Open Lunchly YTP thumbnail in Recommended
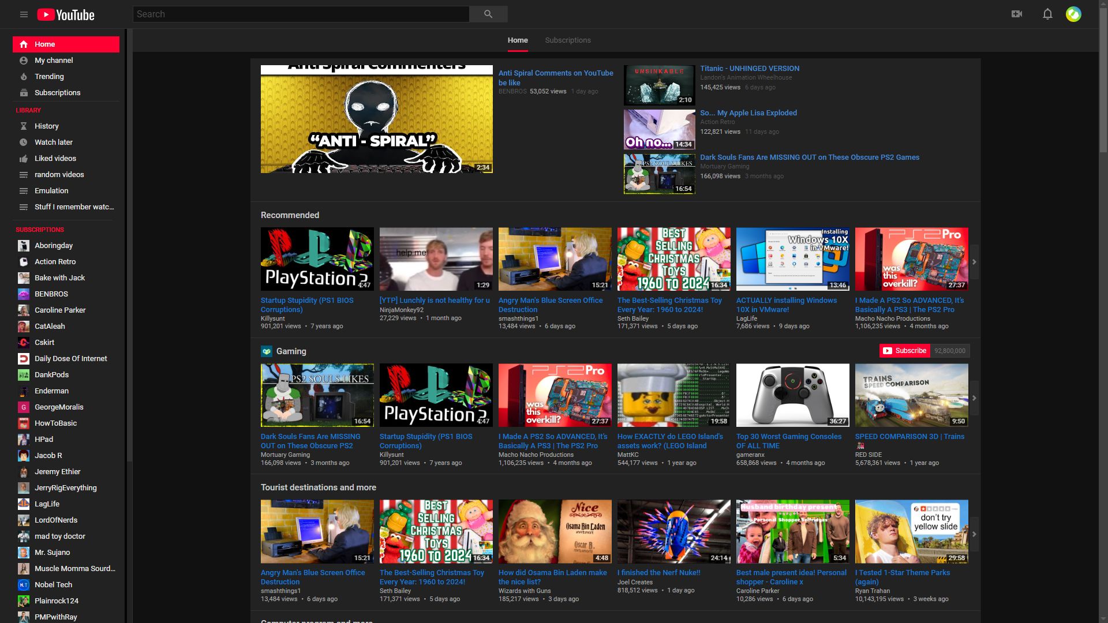The height and width of the screenshot is (623, 1108). tap(436, 259)
